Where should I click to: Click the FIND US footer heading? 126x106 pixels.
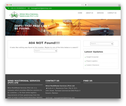click(x=88, y=81)
